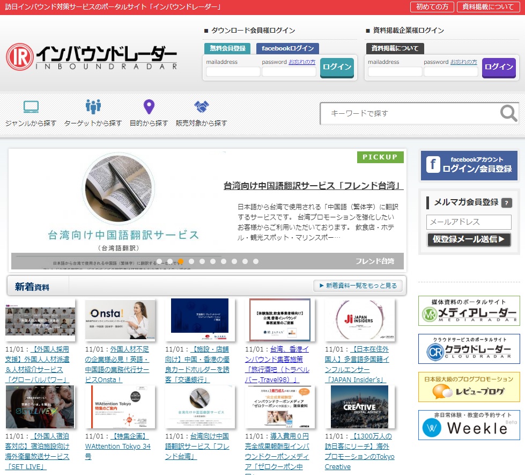Click 新着資料一覧をもっと見る button
This screenshot has height=475, width=525.
pyautogui.click(x=358, y=286)
